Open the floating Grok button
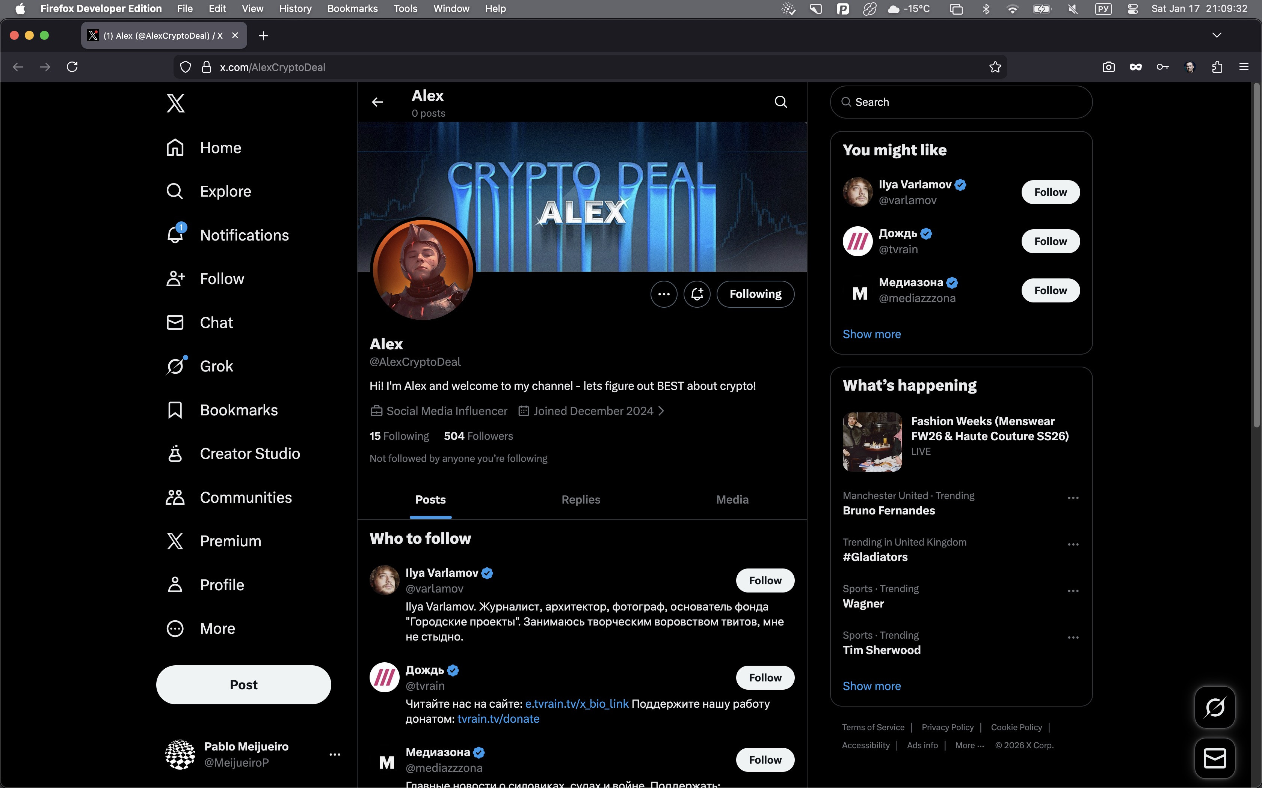Image resolution: width=1262 pixels, height=788 pixels. (x=1215, y=707)
